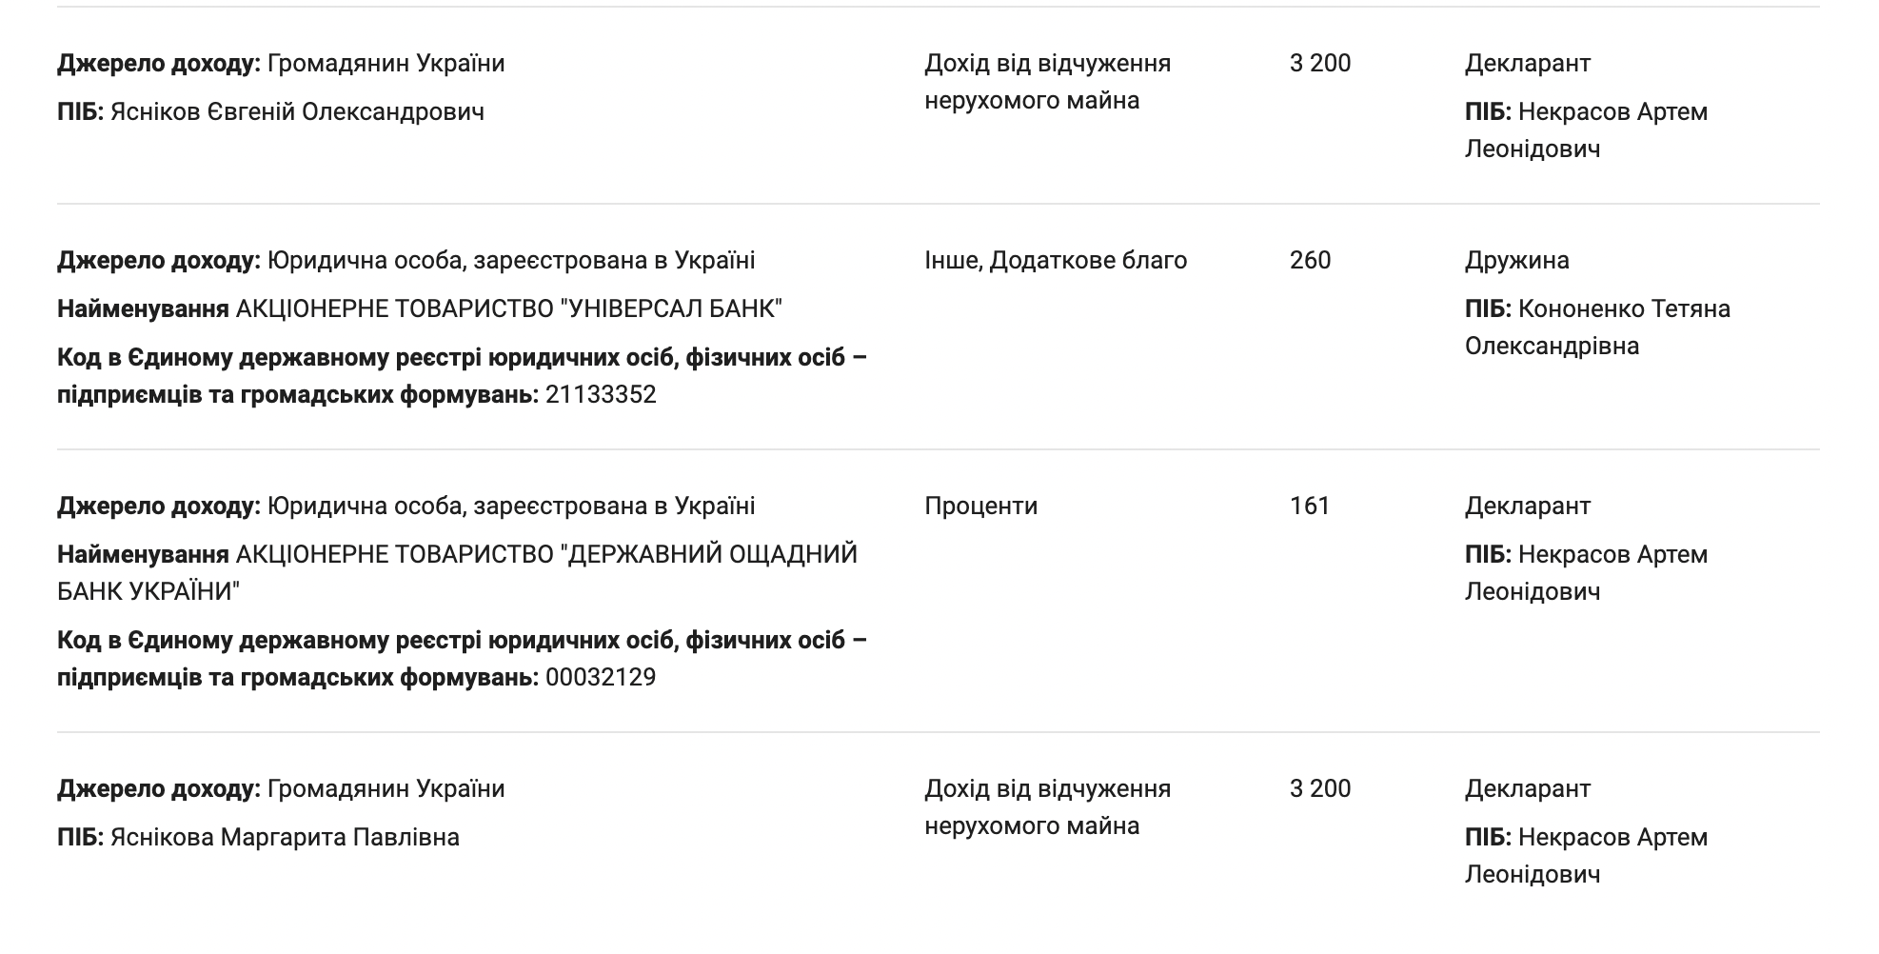
Task: Select the 161 income amount
Action: [1309, 507]
